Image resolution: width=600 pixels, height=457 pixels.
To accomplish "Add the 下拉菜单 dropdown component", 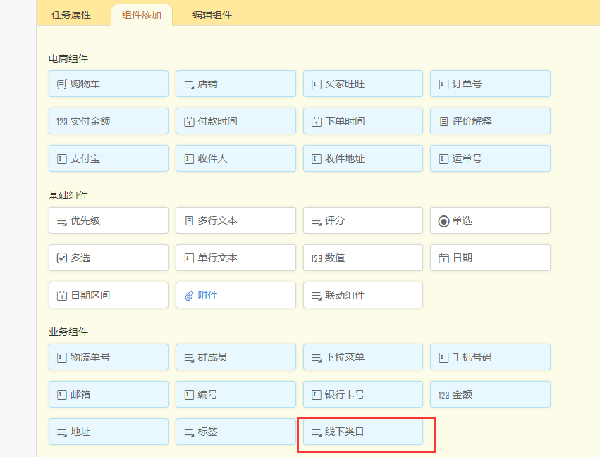I will click(x=363, y=357).
